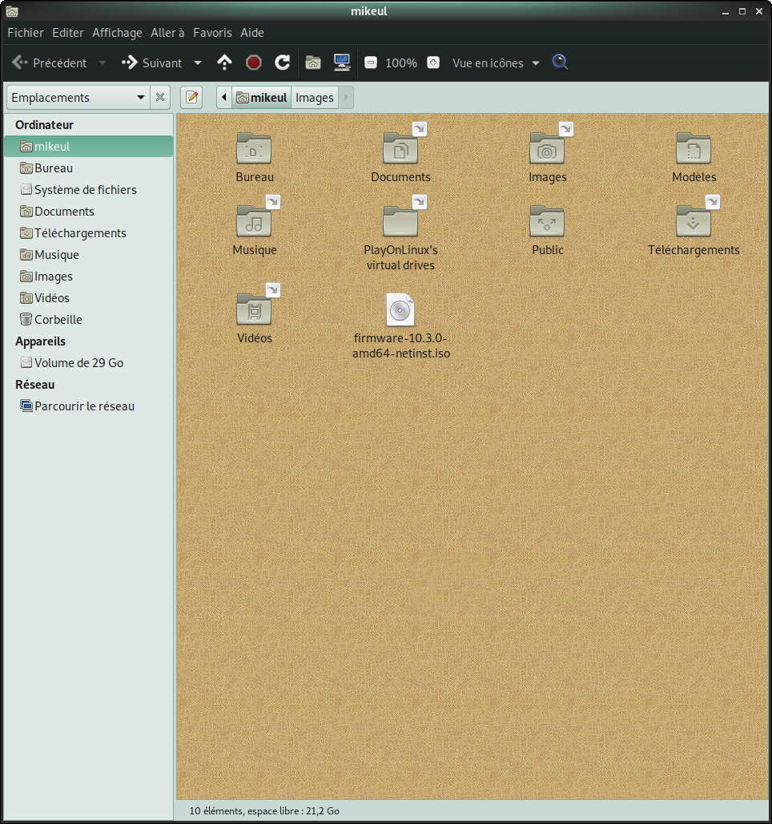772x824 pixels.
Task: Stop loading with the red stop icon
Action: 254,63
